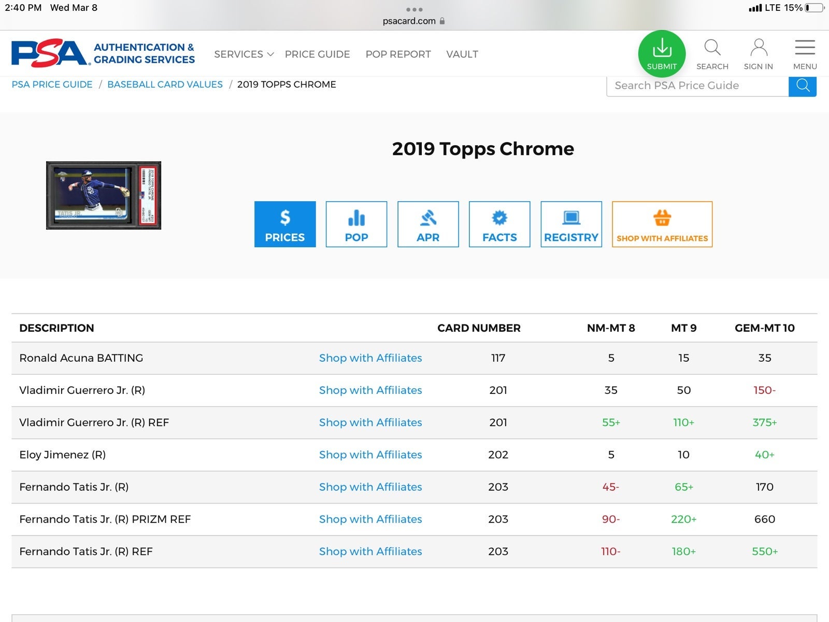Go to Baseball Card Values breadcrumb
829x622 pixels.
(165, 84)
